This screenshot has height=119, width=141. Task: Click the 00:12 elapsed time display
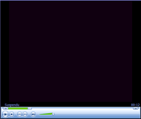tap(135, 105)
